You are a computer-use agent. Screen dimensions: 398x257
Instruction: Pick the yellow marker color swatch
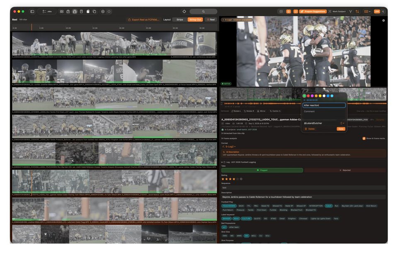tap(320, 96)
